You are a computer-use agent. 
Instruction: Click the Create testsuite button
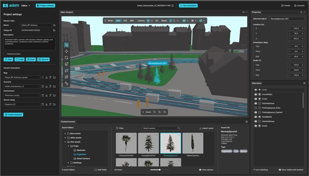13,114
